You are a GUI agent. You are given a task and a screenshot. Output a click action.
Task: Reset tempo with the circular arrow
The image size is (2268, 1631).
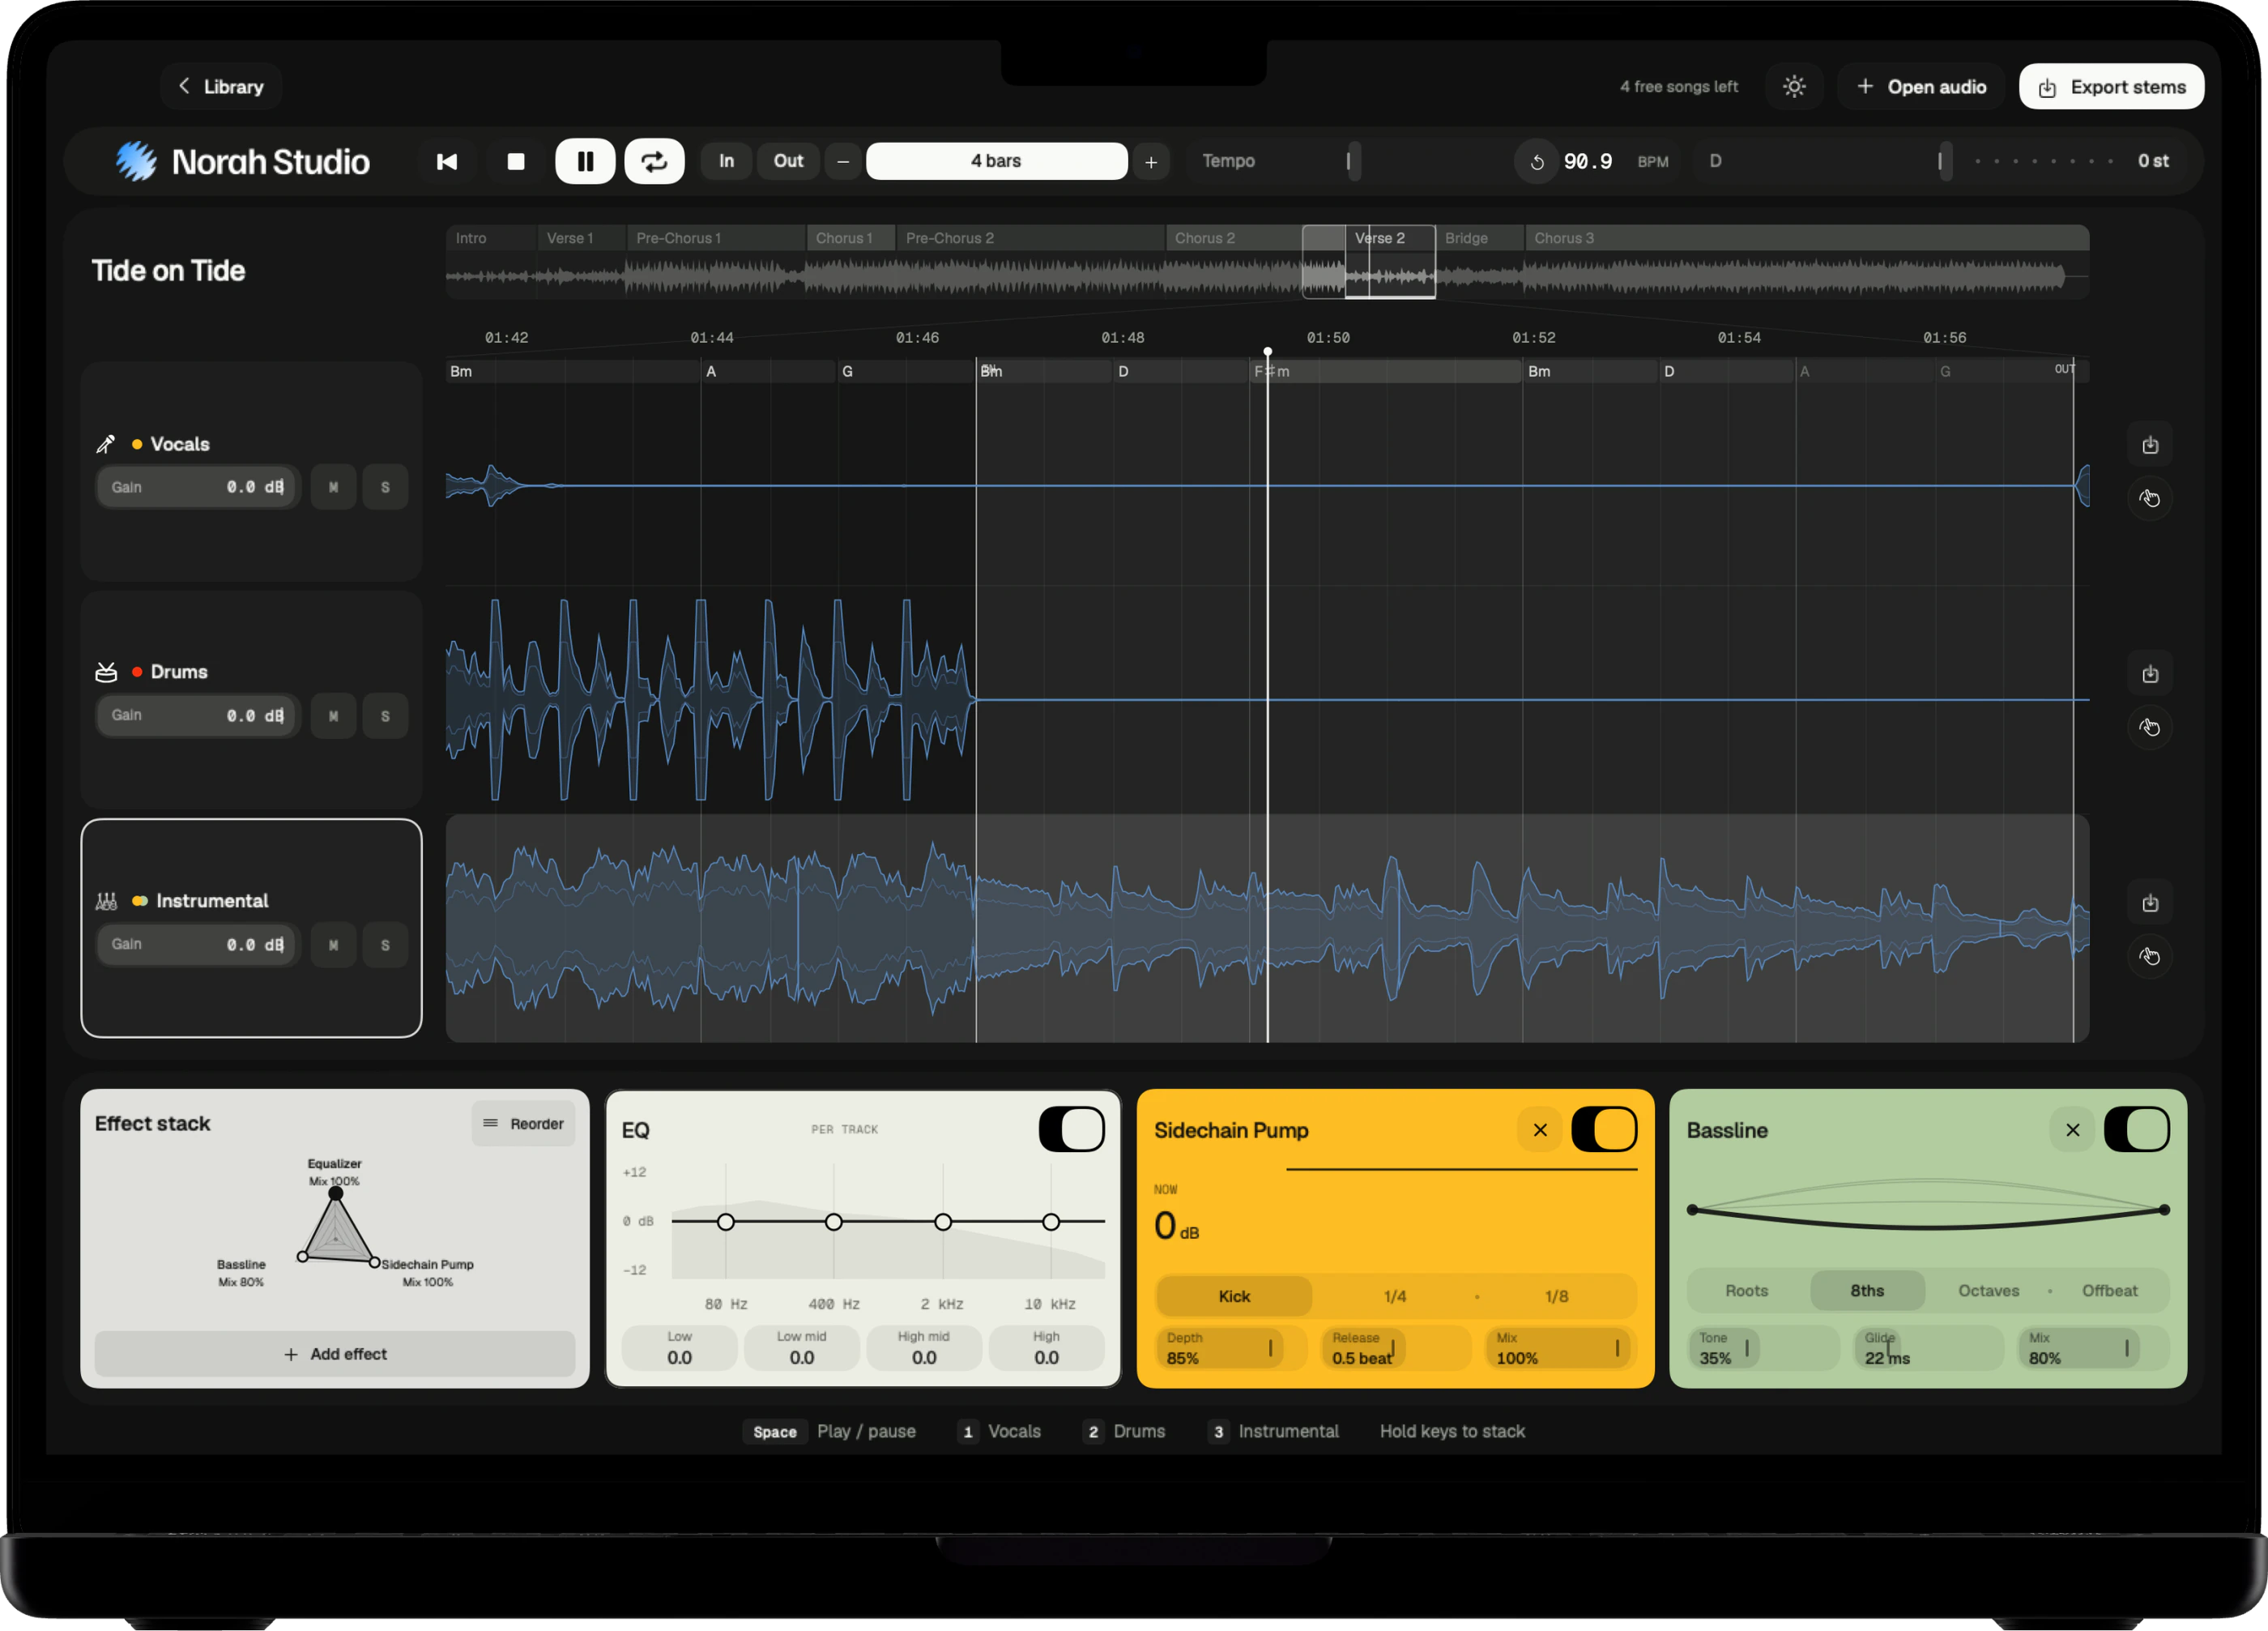click(x=1537, y=162)
